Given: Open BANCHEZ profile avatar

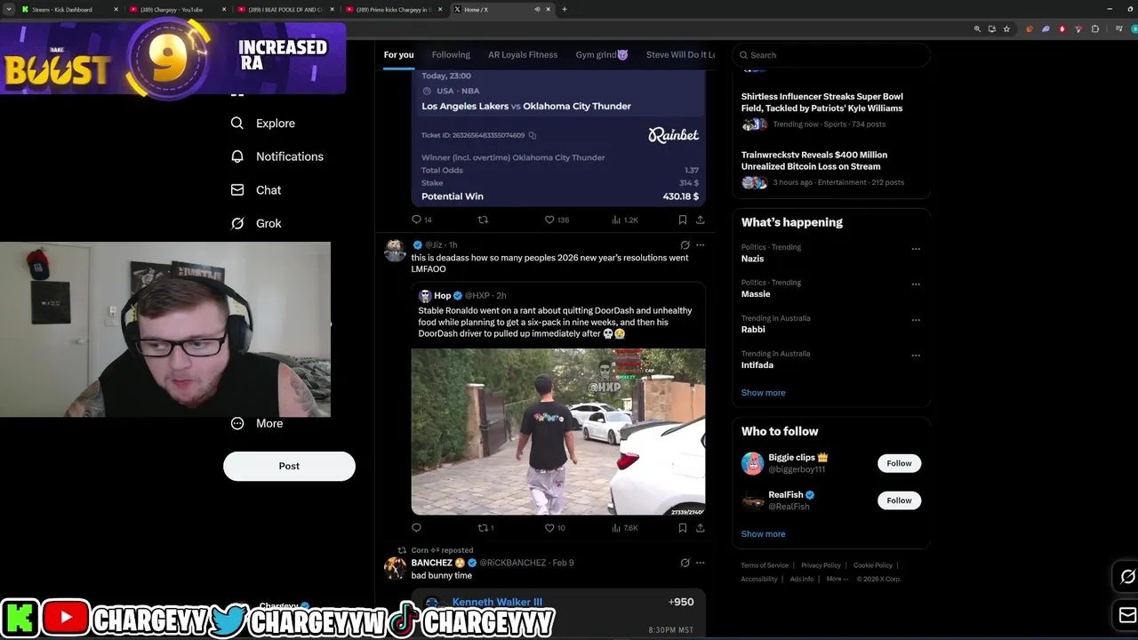Looking at the screenshot, I should 395,568.
